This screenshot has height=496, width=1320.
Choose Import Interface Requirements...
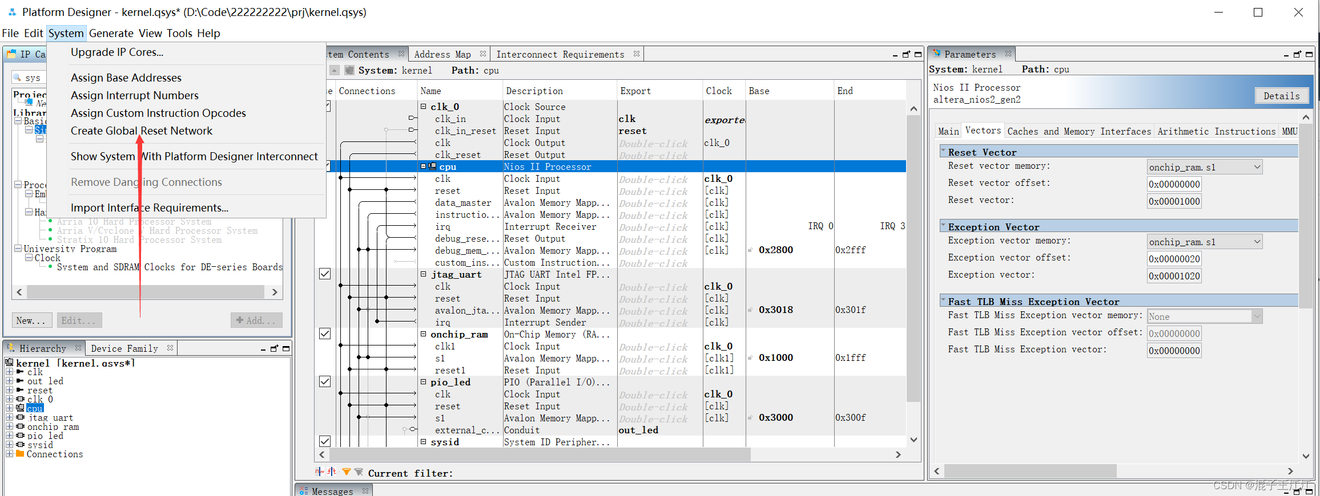[150, 208]
